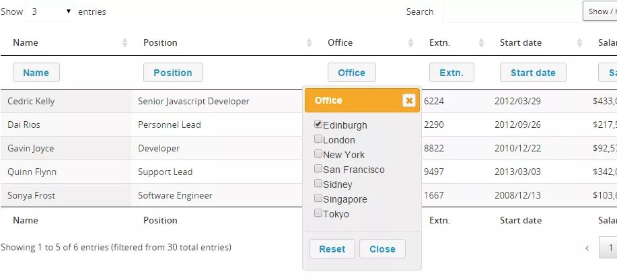
Task: Open the entries count dropdown
Action: point(50,11)
